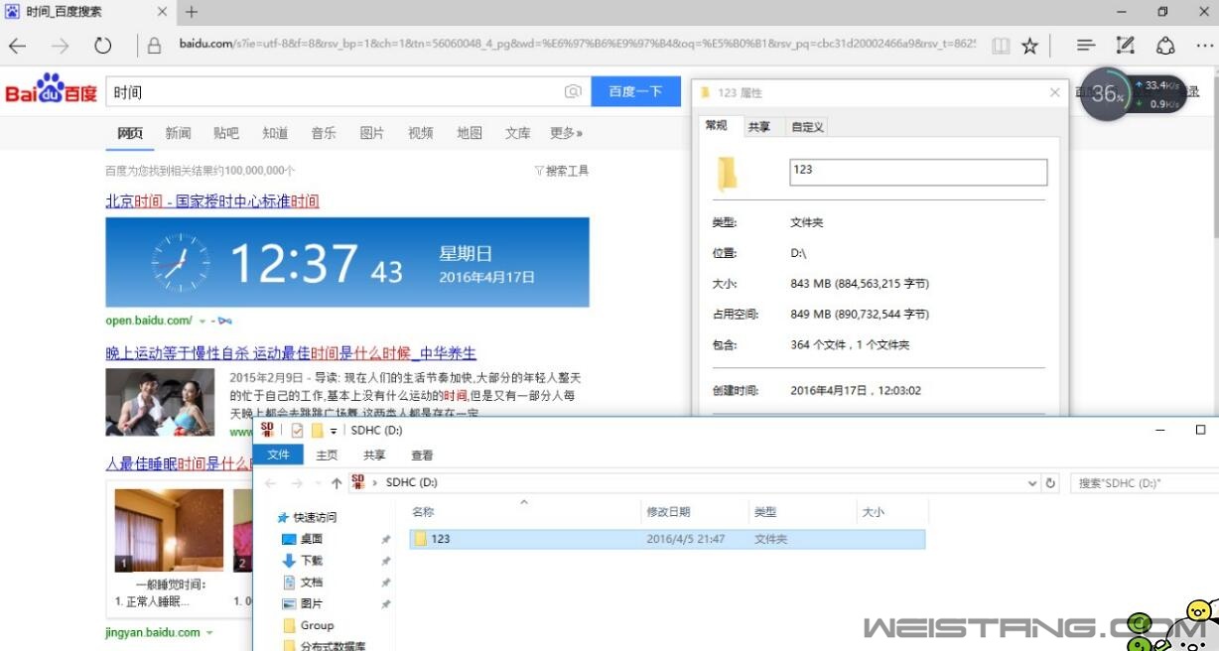Click the address bar padlock icon

(x=154, y=46)
